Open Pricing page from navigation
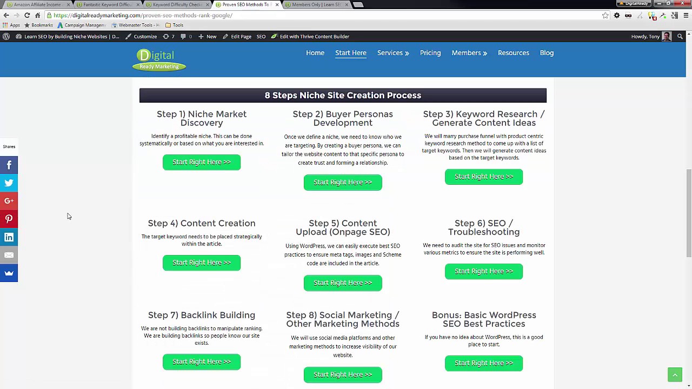 (430, 53)
